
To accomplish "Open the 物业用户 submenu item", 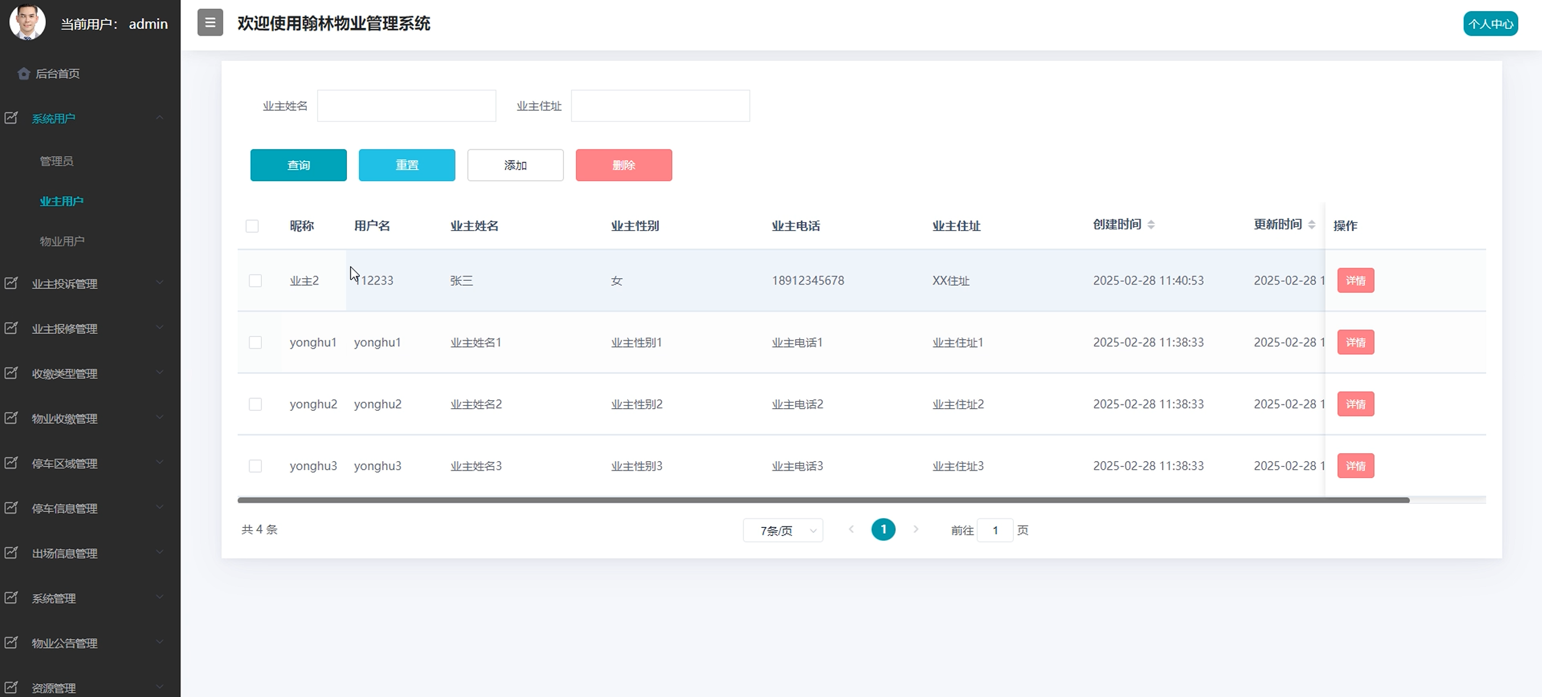I will click(62, 241).
